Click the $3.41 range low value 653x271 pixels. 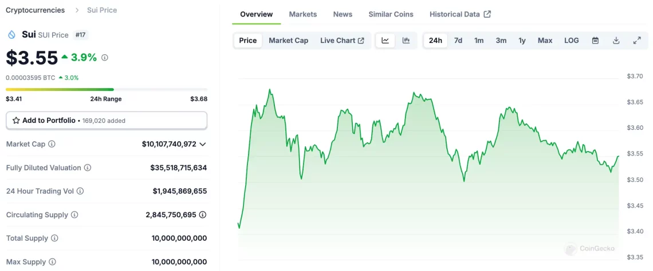(14, 99)
